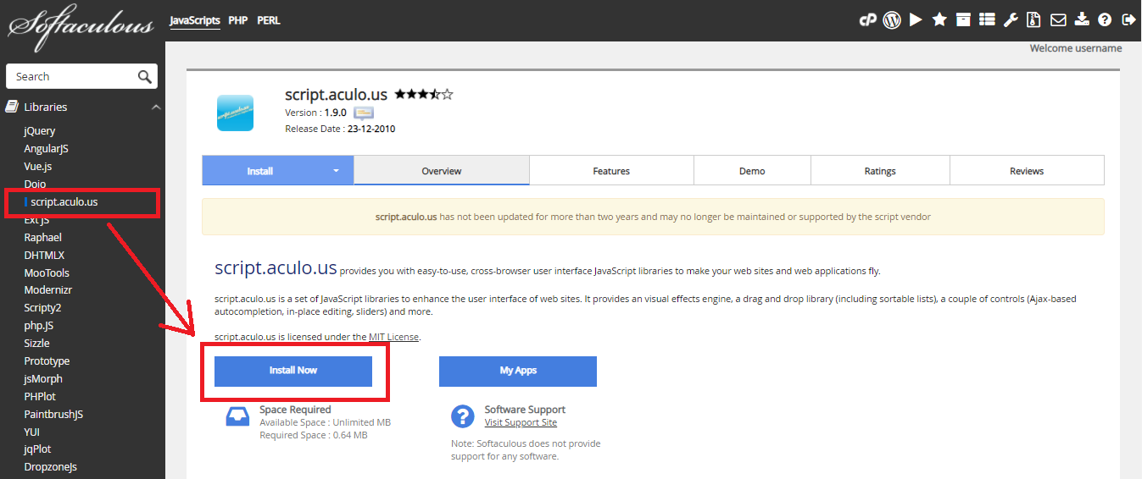Open email settings envelope icon

(1058, 20)
